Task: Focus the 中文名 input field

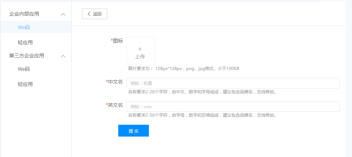Action: [233, 83]
